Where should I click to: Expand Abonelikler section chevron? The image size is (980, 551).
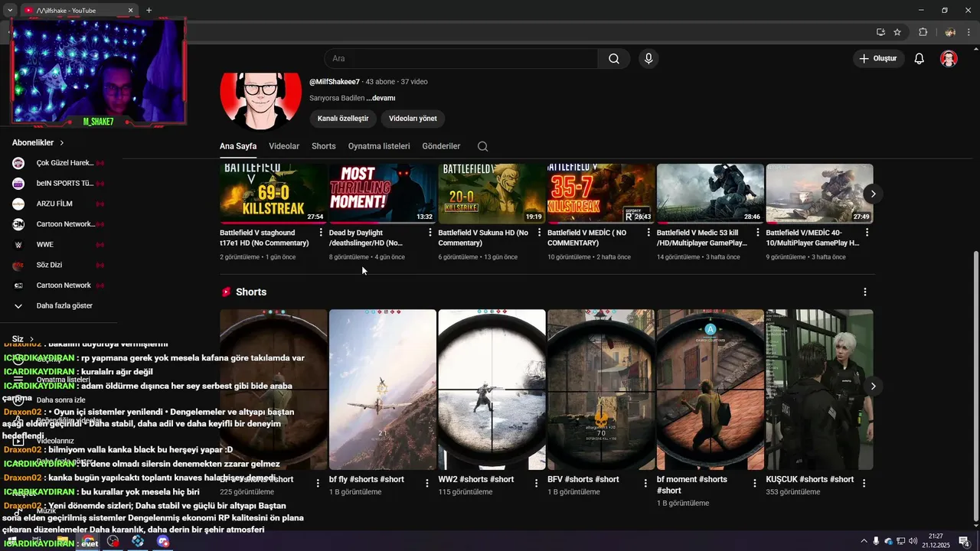pos(62,143)
